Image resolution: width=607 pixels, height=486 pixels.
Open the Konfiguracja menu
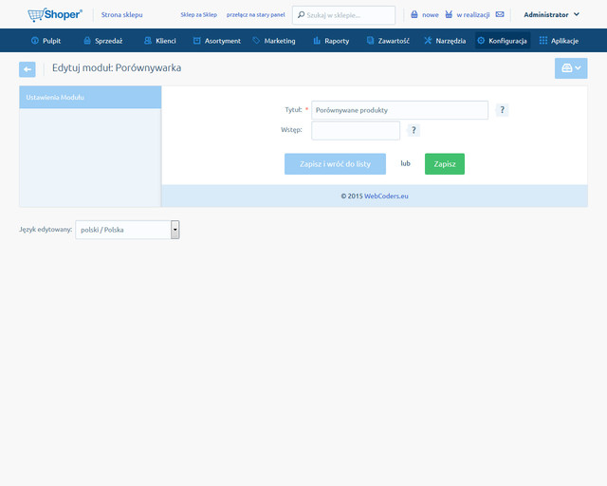click(502, 41)
